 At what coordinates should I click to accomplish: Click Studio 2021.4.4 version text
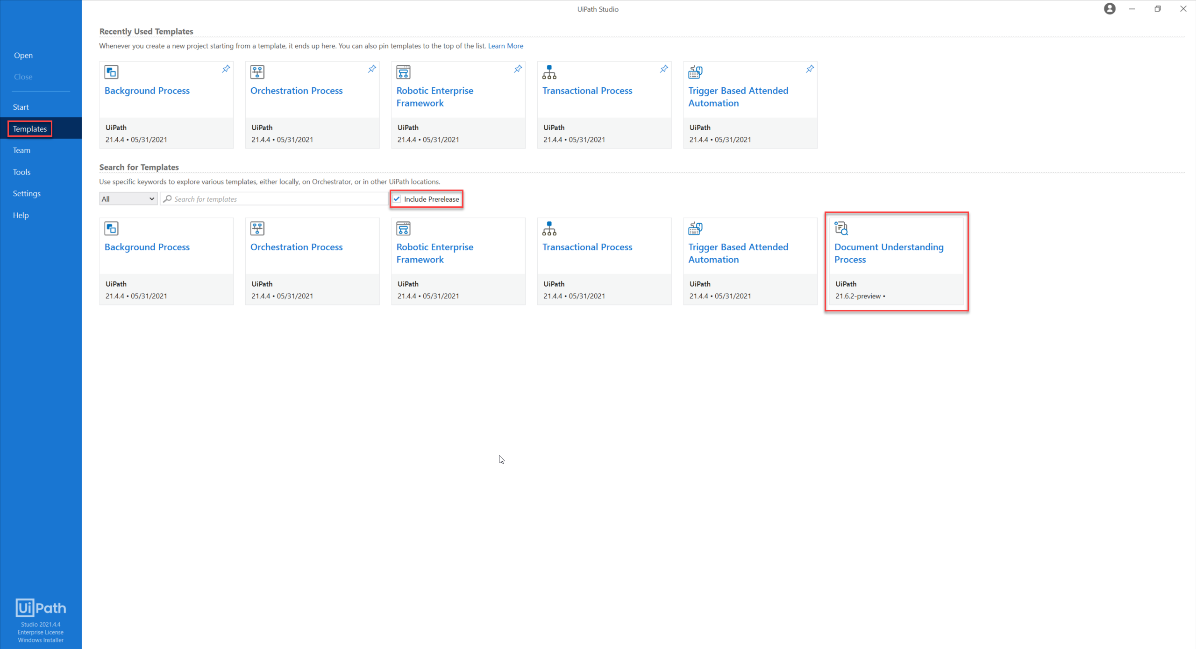pos(41,624)
